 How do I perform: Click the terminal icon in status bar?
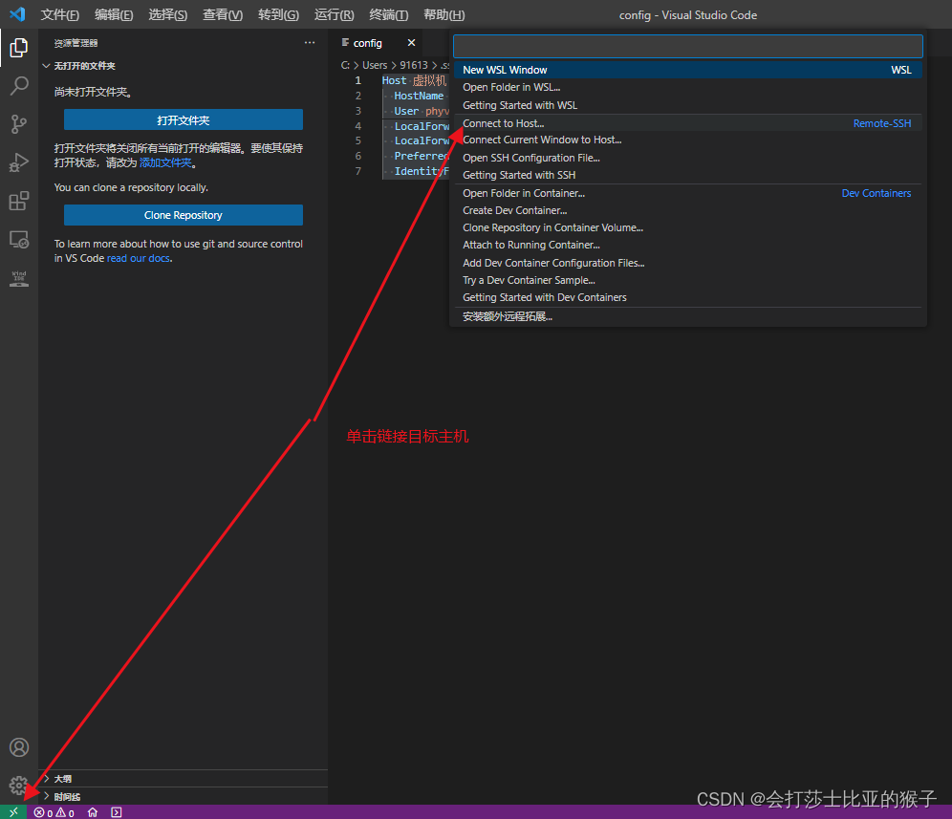(x=117, y=812)
